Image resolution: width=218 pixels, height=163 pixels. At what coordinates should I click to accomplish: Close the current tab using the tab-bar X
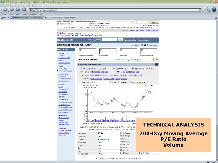pyautogui.click(x=216, y=18)
